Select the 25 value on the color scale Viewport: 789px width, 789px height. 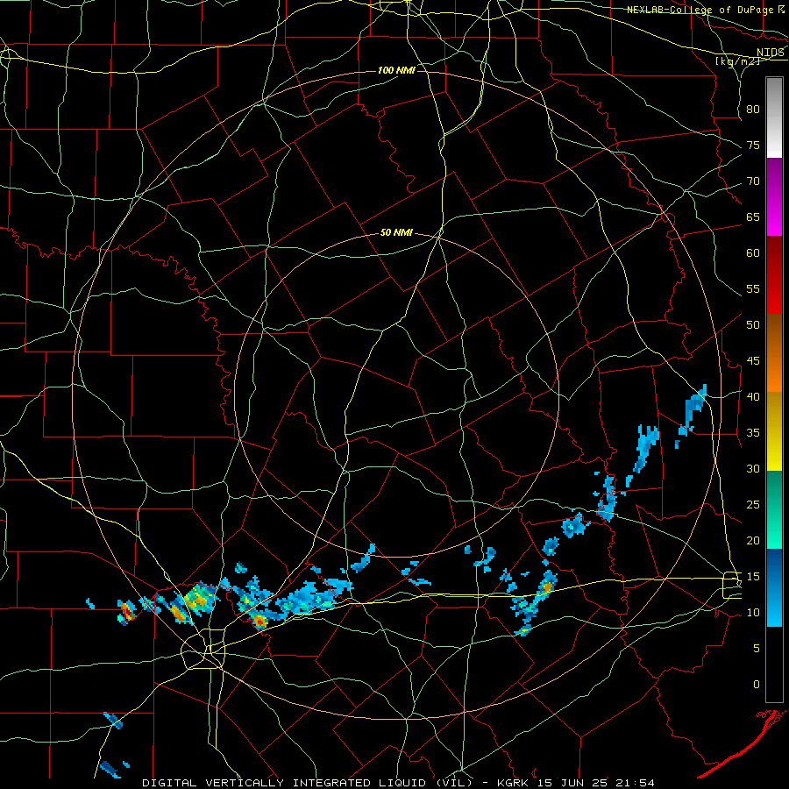coord(753,505)
